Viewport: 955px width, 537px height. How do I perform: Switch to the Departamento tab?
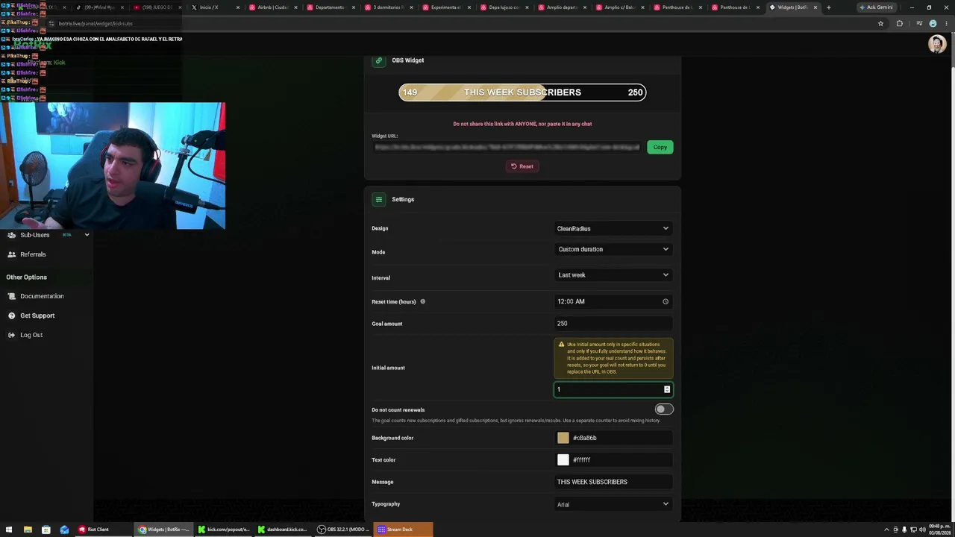coord(331,7)
